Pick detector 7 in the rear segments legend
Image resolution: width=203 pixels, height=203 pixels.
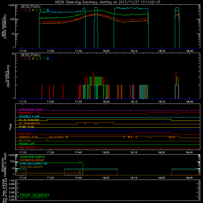(x=44, y=59)
